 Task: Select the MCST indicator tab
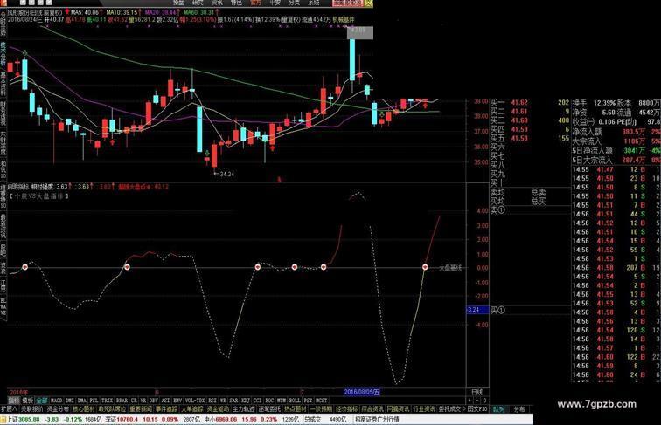[322, 401]
